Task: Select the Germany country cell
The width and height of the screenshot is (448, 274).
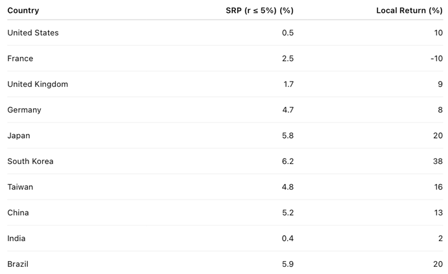Action: pyautogui.click(x=24, y=110)
